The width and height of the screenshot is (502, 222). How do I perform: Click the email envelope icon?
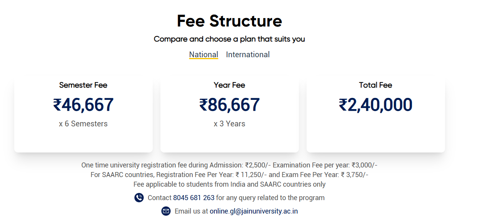point(166,211)
